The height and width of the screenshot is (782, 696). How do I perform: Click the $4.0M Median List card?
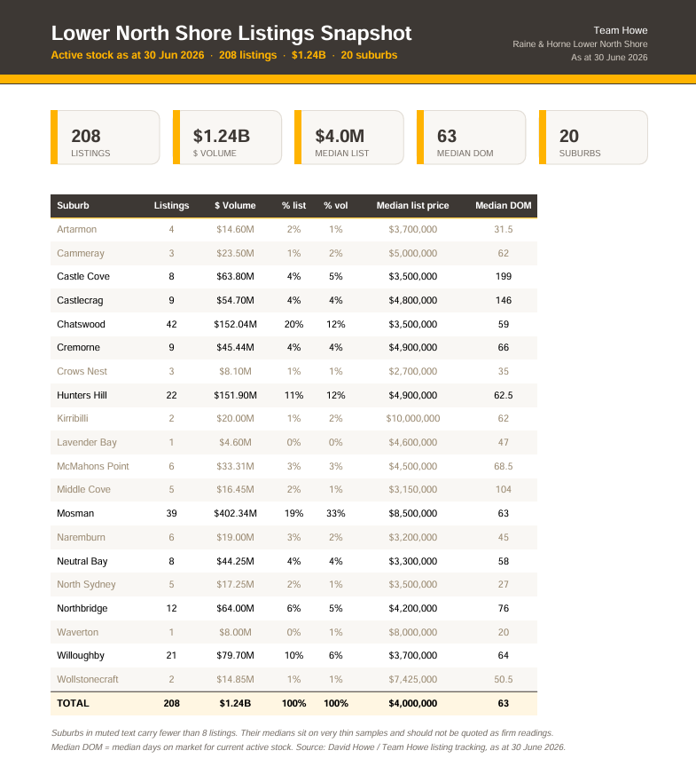[x=349, y=138]
